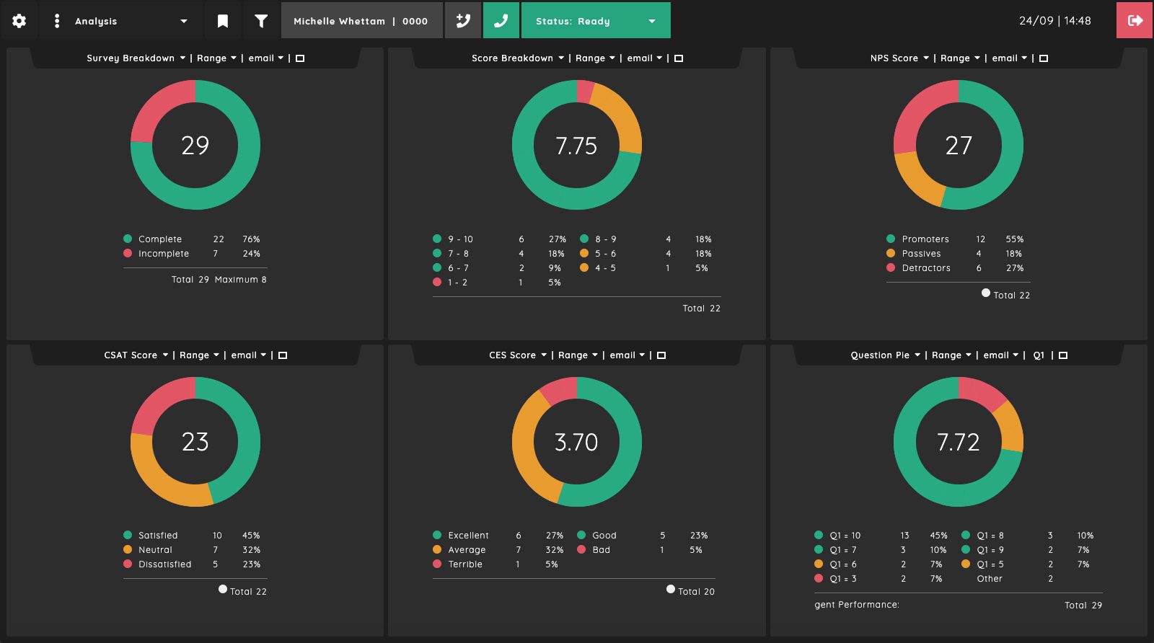Click the CES Score donut chart center 3.70

[576, 442]
